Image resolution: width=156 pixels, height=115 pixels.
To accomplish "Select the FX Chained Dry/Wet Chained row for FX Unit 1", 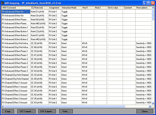I will [x=76, y=75].
